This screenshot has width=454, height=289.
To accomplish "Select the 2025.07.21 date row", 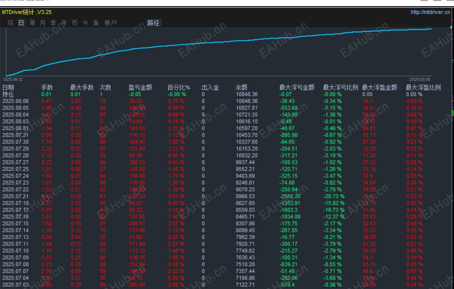I will [x=16, y=196].
